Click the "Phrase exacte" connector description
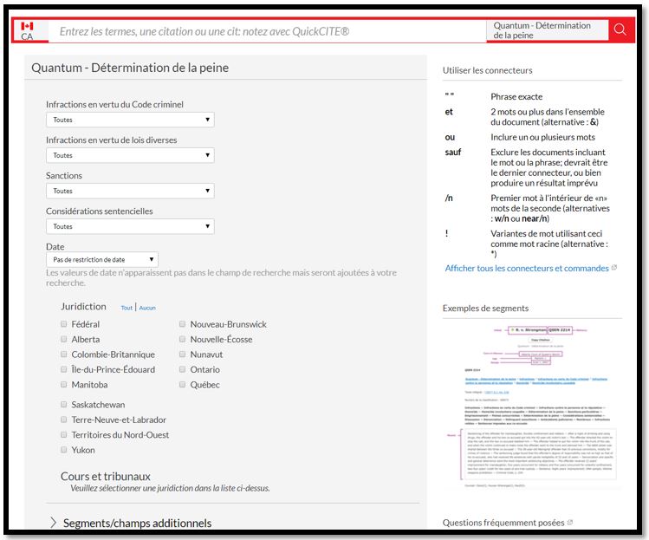 click(516, 96)
